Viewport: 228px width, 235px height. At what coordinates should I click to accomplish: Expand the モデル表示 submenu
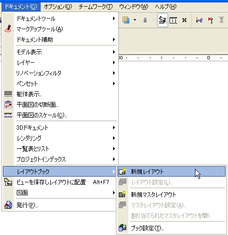pyautogui.click(x=60, y=52)
